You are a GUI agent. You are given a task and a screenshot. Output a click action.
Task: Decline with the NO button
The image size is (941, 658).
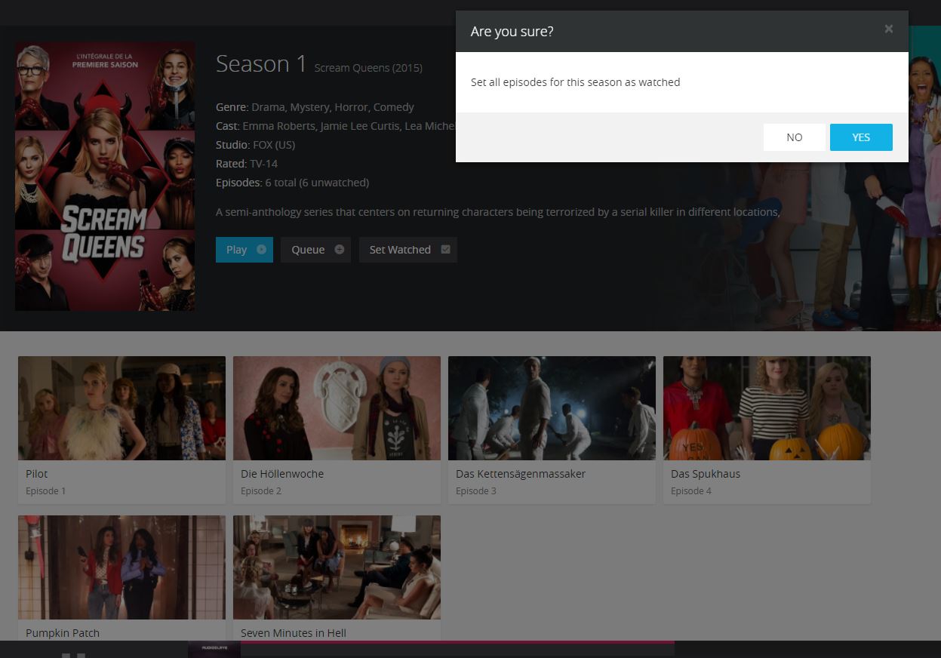click(x=794, y=137)
